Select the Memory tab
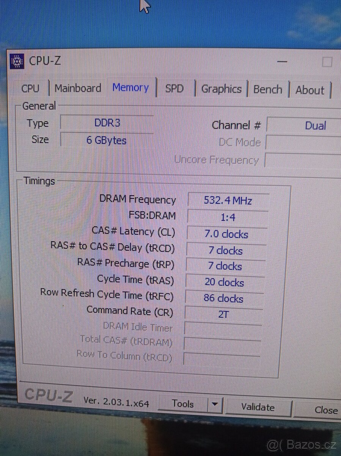Screen dimensions: 341x456 click(130, 88)
